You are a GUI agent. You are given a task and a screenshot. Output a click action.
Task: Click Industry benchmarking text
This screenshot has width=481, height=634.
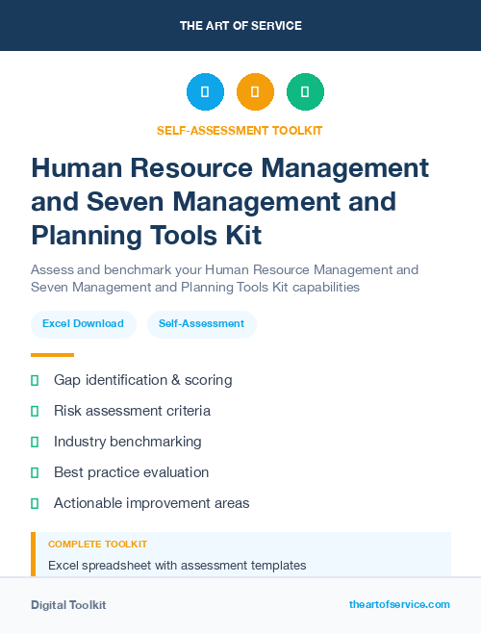(128, 442)
